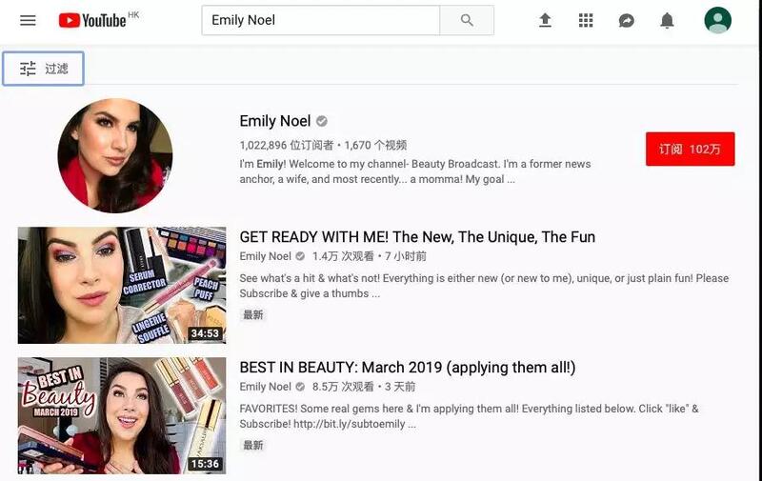Show notifications bell
This screenshot has height=481, width=762.
tap(668, 20)
